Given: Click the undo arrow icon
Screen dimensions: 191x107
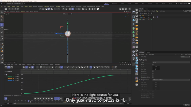Looking at the screenshot, I should pyautogui.click(x=1, y=4).
